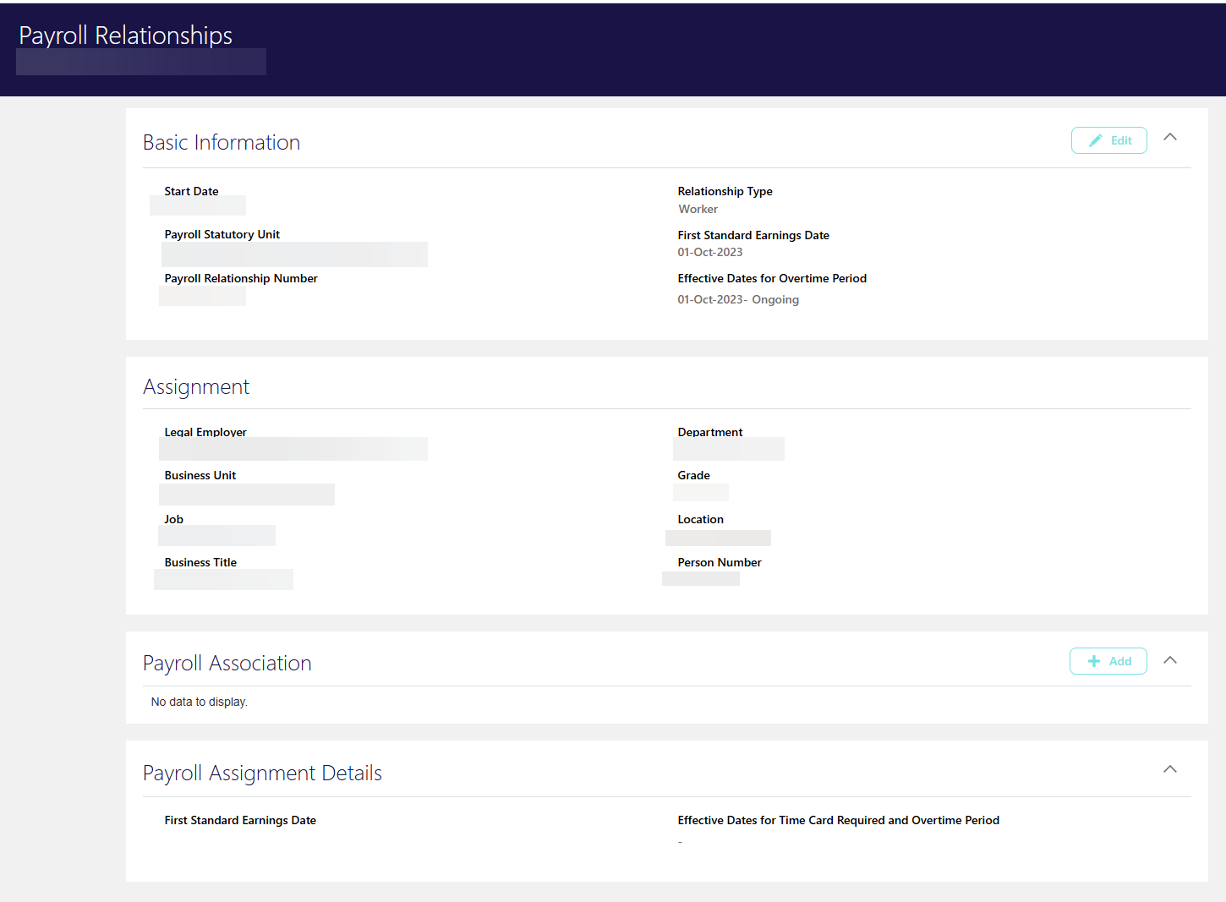1226x902 pixels.
Task: Collapse the Payroll Assignment Details section chevron
Action: point(1170,769)
